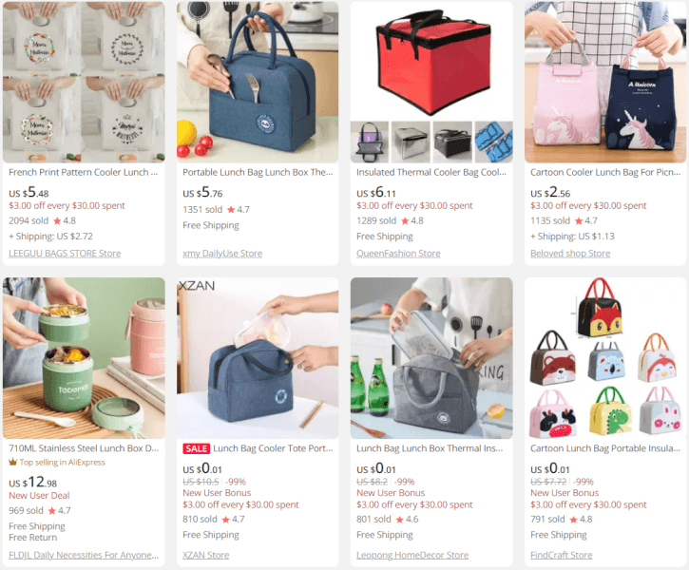Image resolution: width=689 pixels, height=570 pixels.
Task: Open the Cartoon Cooler Lunch Bag For Picnic title
Action: click(x=605, y=172)
